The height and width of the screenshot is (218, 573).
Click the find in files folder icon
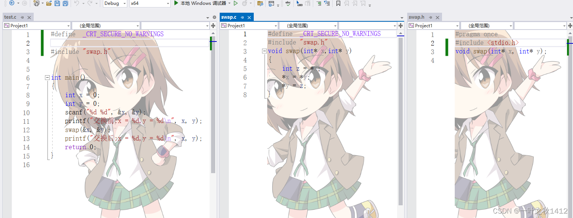pyautogui.click(x=260, y=3)
